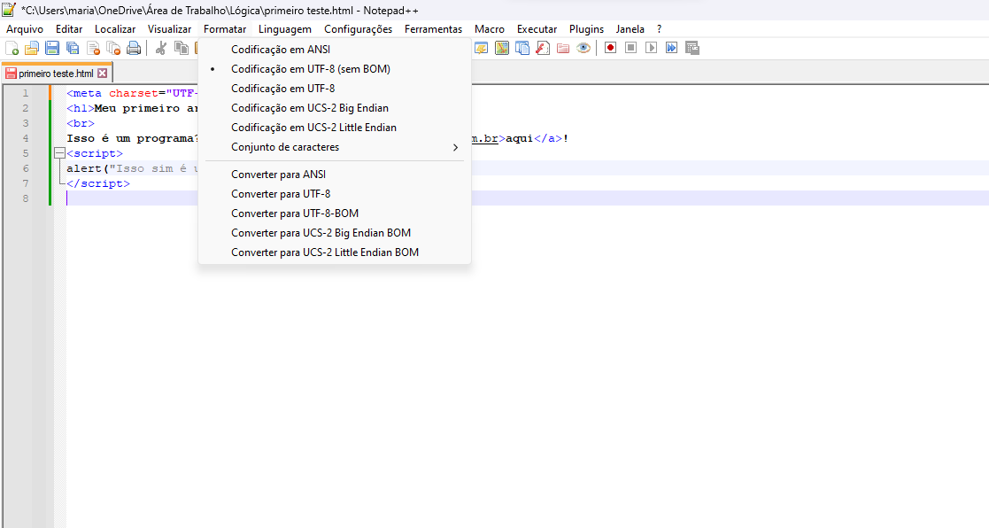
Task: Open the Linguagem menu
Action: point(285,29)
